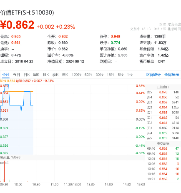Click the 成交量 1369手 value
This screenshot has height=193, width=181.
coord(160,37)
